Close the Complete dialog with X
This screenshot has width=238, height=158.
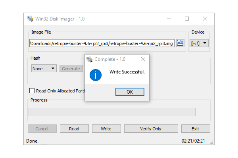coord(143,59)
